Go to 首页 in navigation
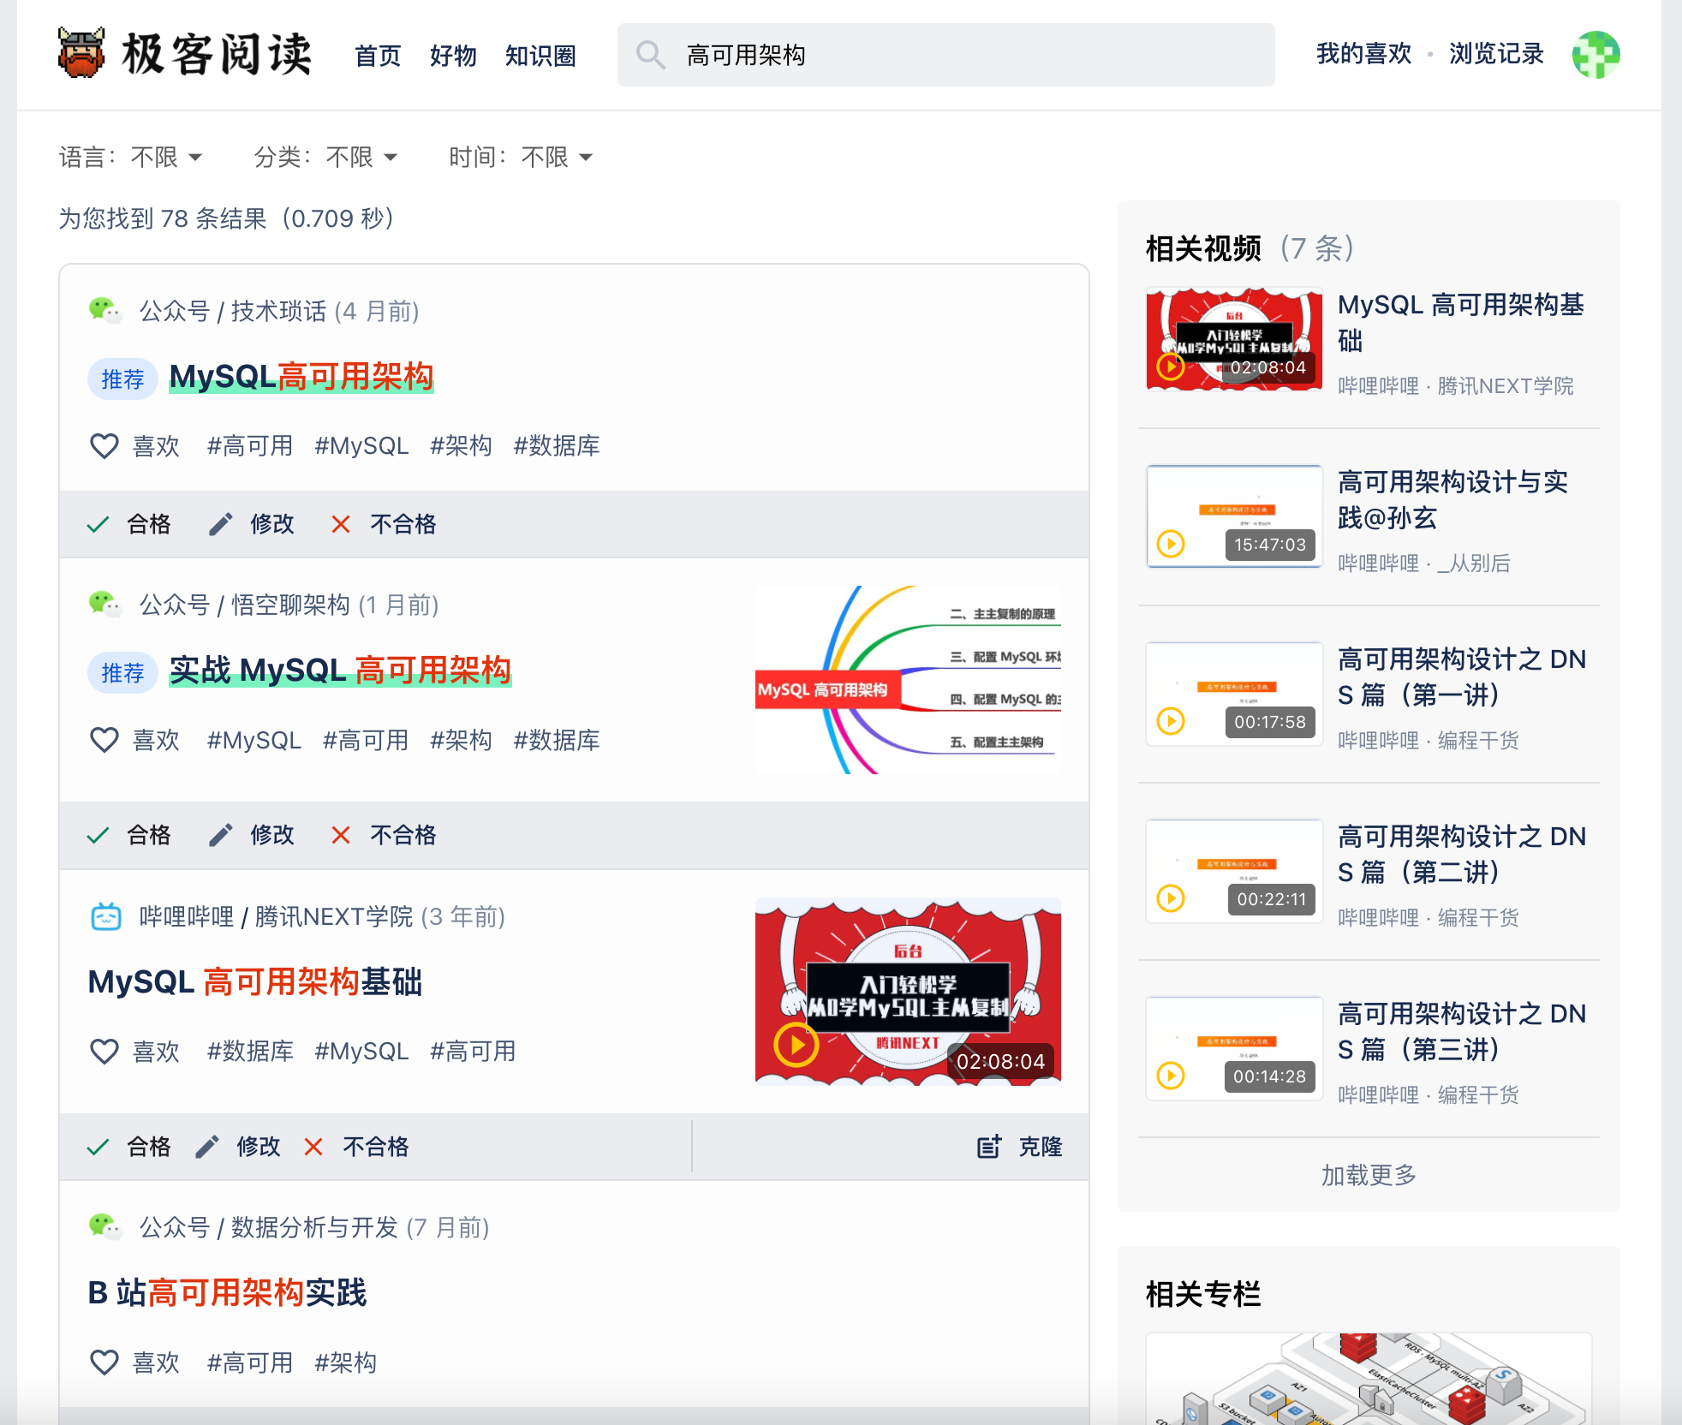 click(378, 56)
